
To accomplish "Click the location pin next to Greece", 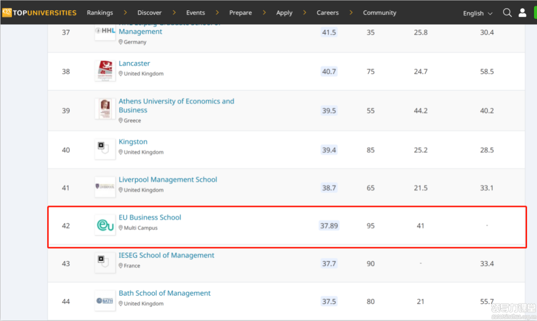I will pos(120,120).
